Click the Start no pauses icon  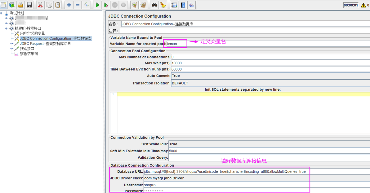pyautogui.click(x=106, y=5)
